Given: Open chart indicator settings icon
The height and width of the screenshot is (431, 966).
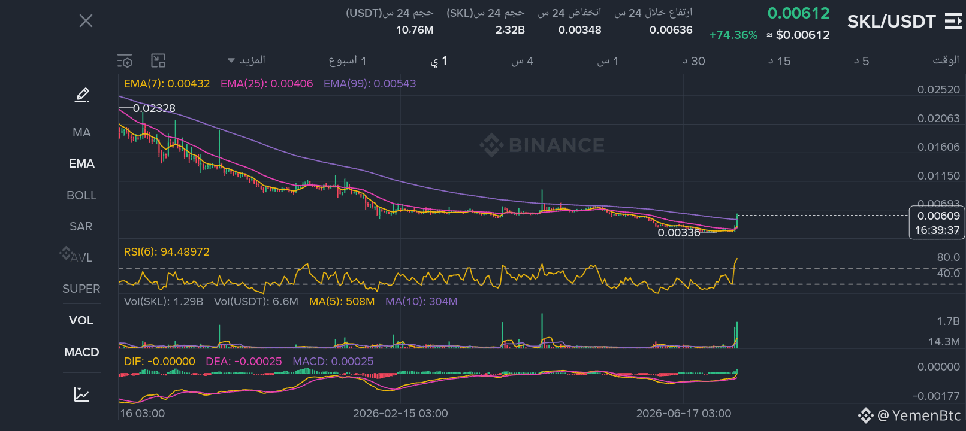Looking at the screenshot, I should [125, 60].
